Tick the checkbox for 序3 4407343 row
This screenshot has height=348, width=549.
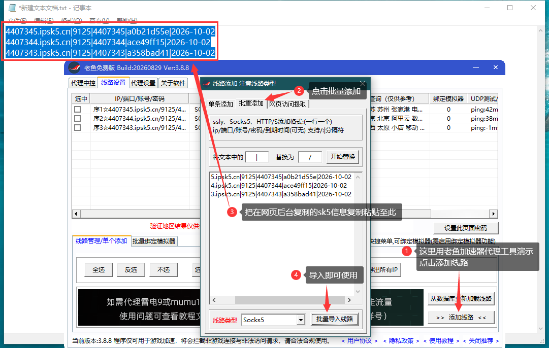pos(77,128)
